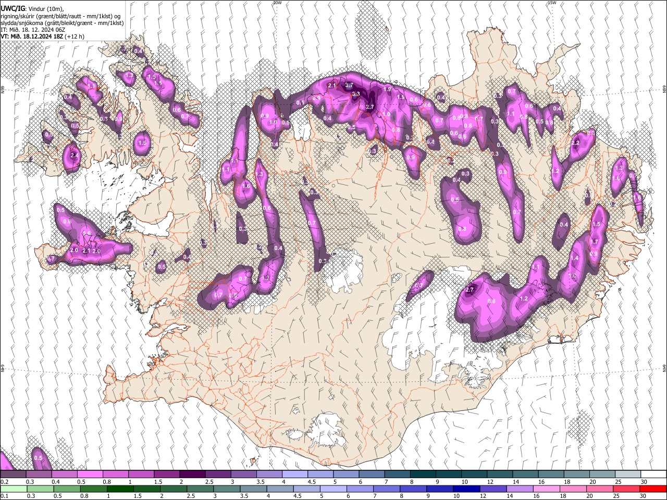
Task: Select upper-row swatch between 3 and 3.5
Action: click(243, 474)
